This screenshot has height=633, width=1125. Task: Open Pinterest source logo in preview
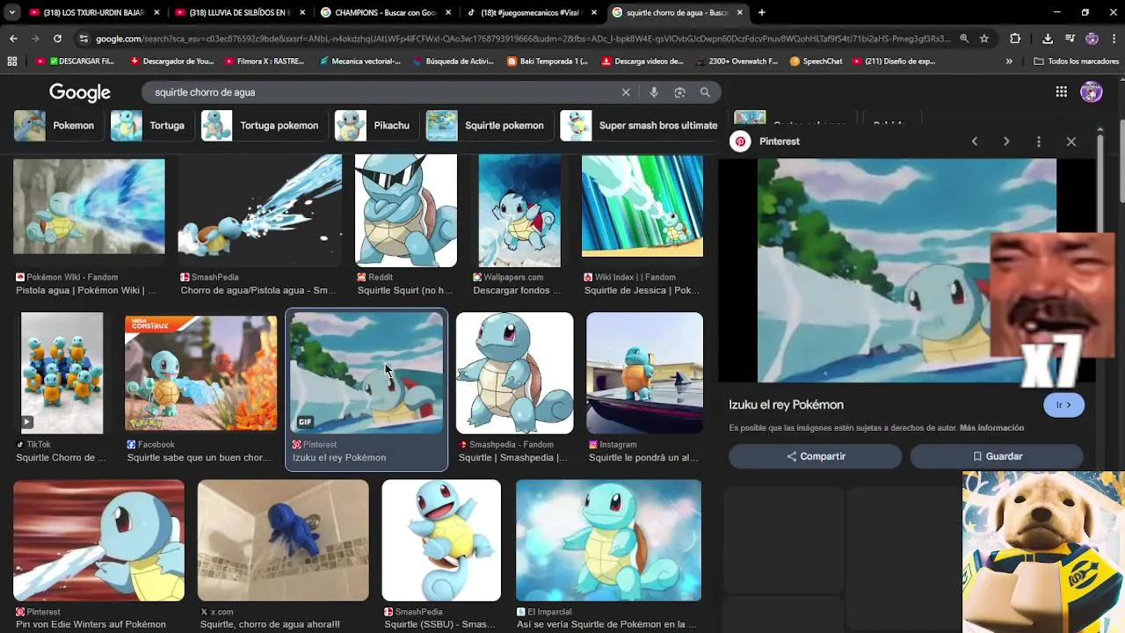click(741, 142)
